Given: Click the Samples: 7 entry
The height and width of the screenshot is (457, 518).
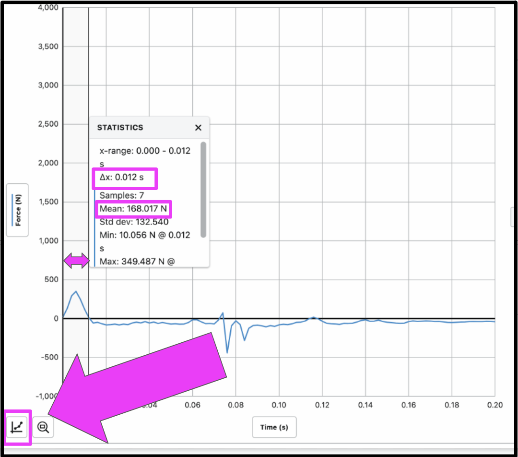Looking at the screenshot, I should [121, 195].
